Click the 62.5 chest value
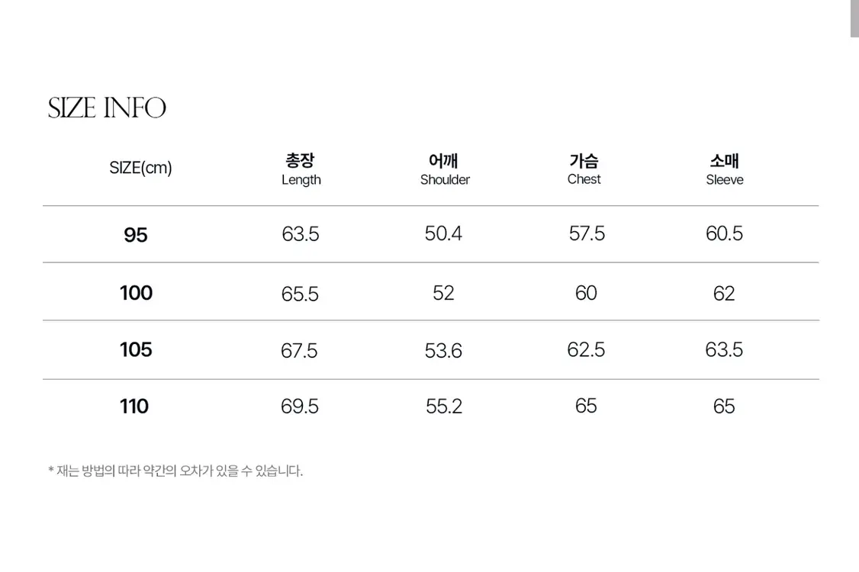Image resolution: width=859 pixels, height=572 pixels. [x=586, y=349]
